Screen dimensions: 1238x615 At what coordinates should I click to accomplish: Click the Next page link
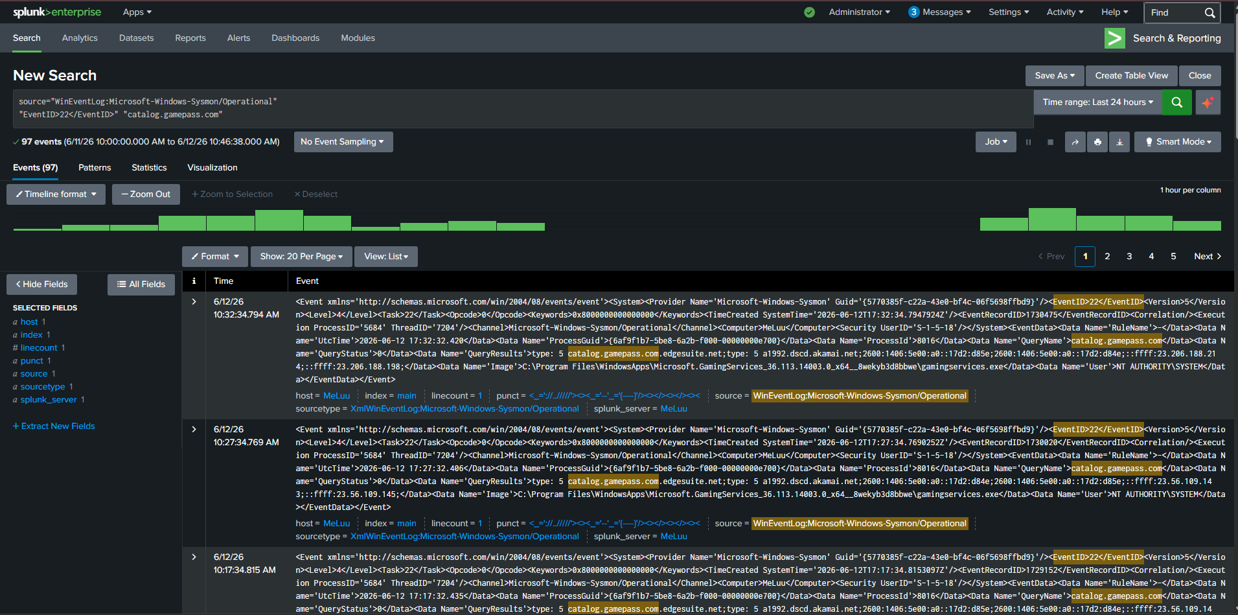(x=1208, y=257)
